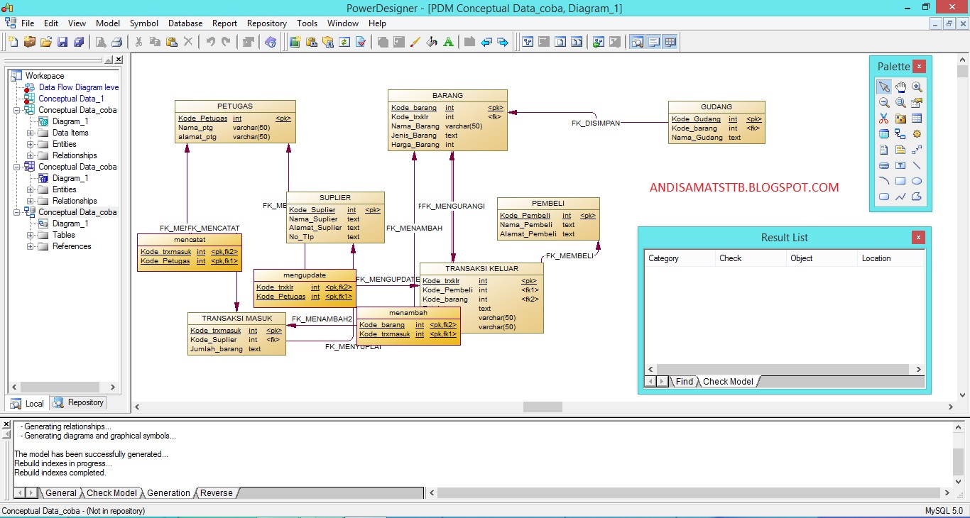Close the Result List panel
The height and width of the screenshot is (518, 970).
click(x=918, y=238)
